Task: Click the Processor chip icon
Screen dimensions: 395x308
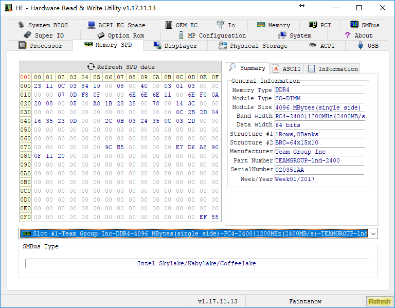Action: coord(22,46)
